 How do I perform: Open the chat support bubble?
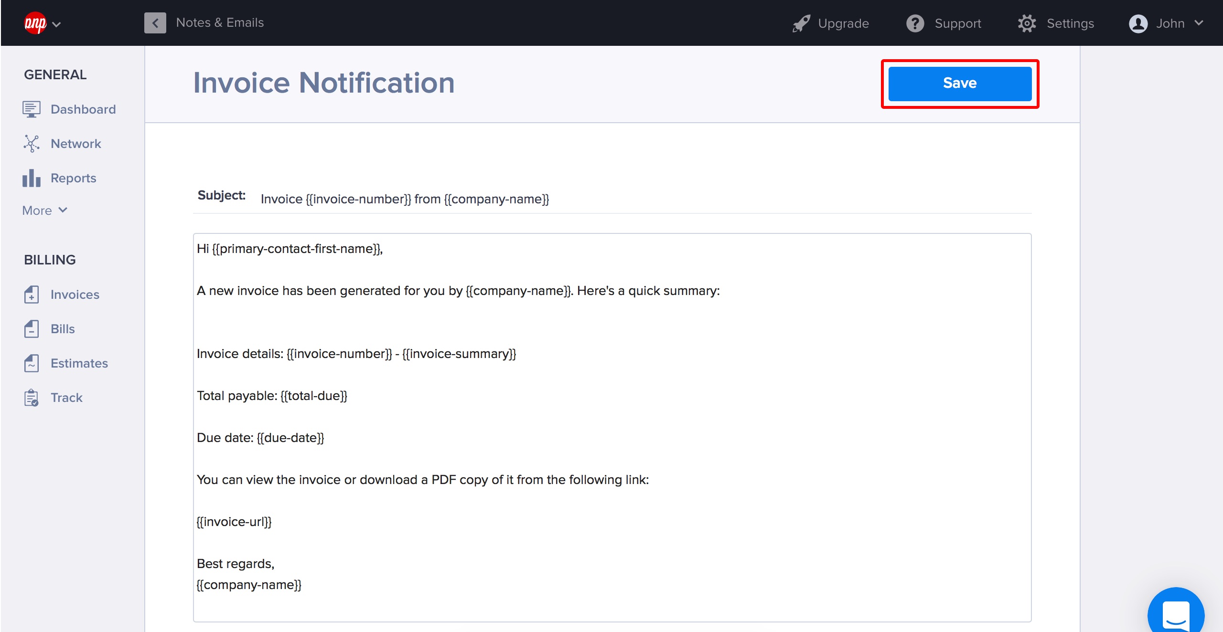click(x=1175, y=615)
